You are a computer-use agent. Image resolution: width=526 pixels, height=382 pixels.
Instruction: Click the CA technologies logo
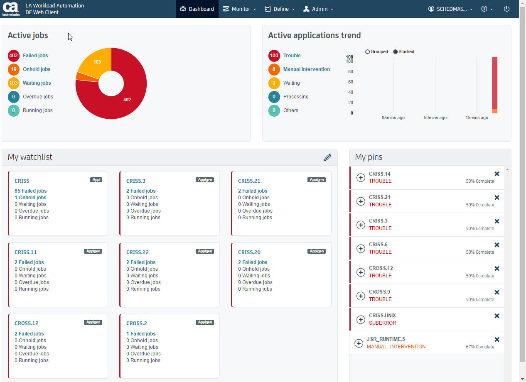point(12,9)
